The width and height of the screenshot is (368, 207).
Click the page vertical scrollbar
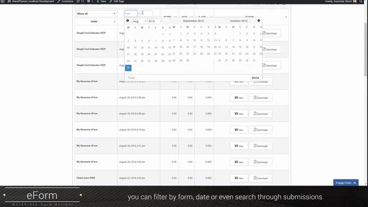pos(366,49)
